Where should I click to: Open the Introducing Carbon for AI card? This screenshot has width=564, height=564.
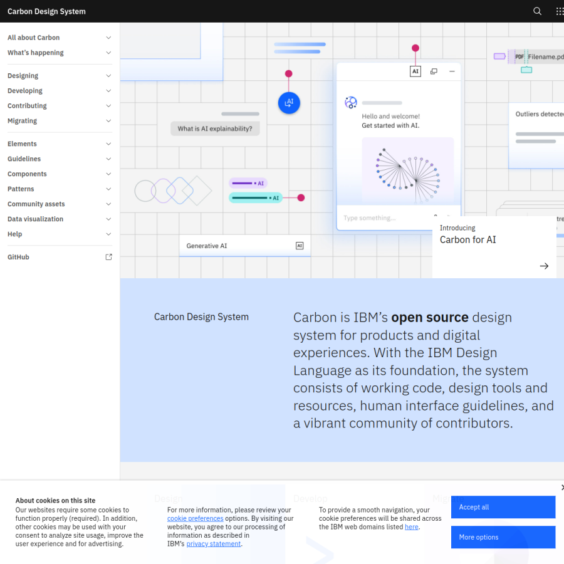click(x=494, y=247)
